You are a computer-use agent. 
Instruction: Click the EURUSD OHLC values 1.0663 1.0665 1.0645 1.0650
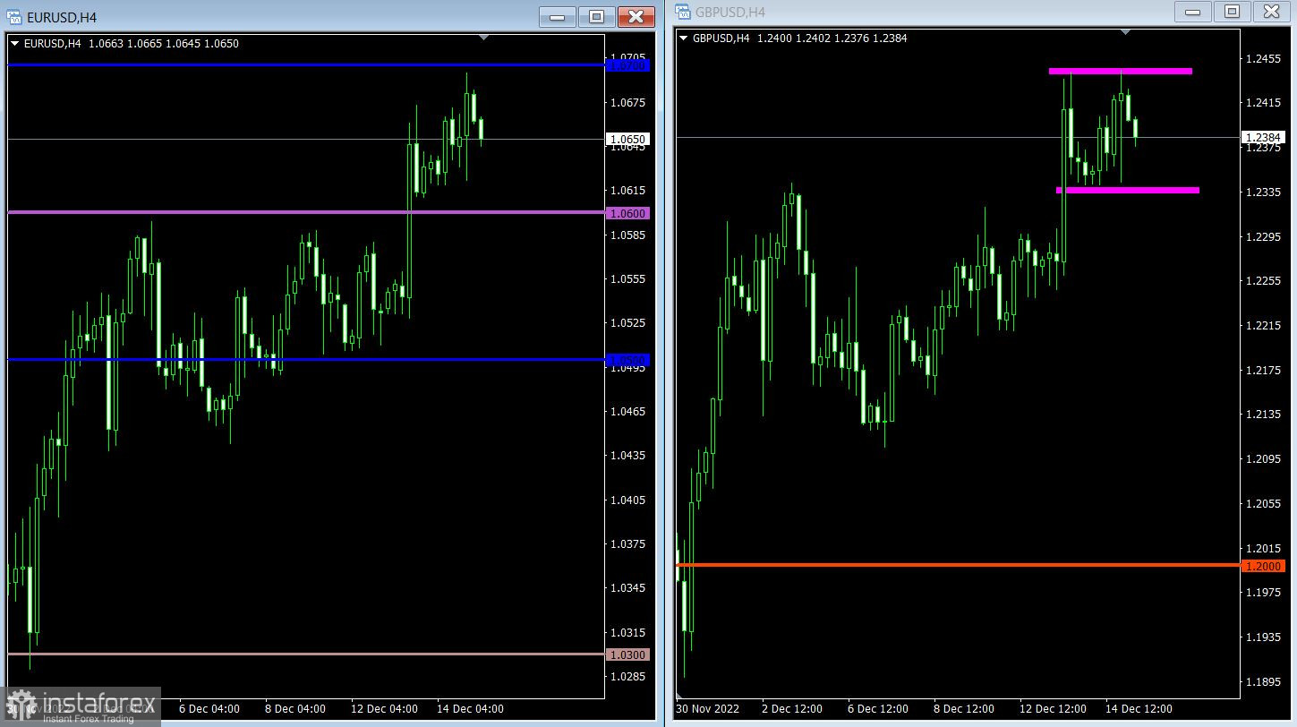click(164, 43)
